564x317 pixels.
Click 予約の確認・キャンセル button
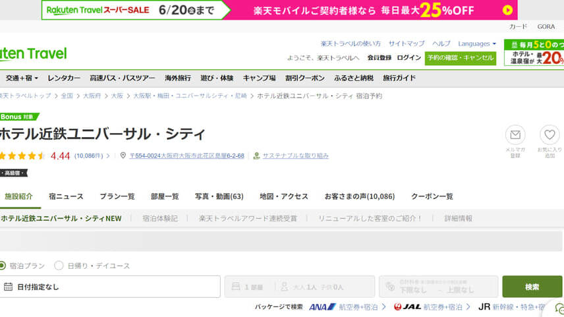(x=461, y=58)
